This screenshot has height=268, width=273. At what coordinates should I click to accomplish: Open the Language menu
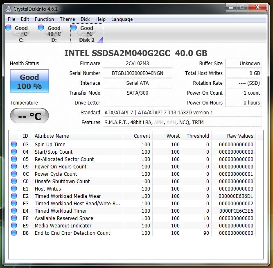coord(122,19)
